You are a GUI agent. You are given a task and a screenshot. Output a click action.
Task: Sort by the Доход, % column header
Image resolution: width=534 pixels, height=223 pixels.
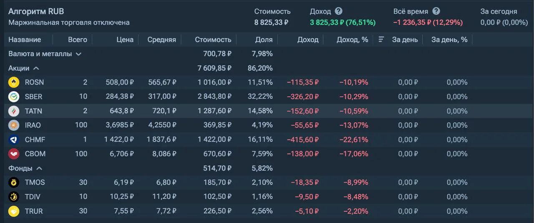(353, 40)
